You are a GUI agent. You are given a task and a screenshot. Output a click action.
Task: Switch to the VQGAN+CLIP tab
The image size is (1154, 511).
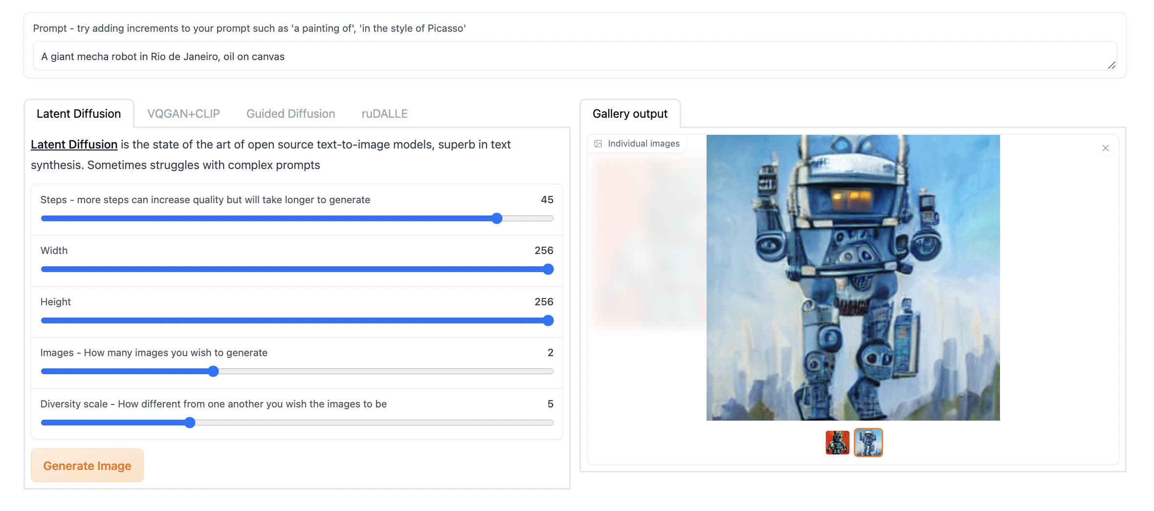pyautogui.click(x=183, y=114)
